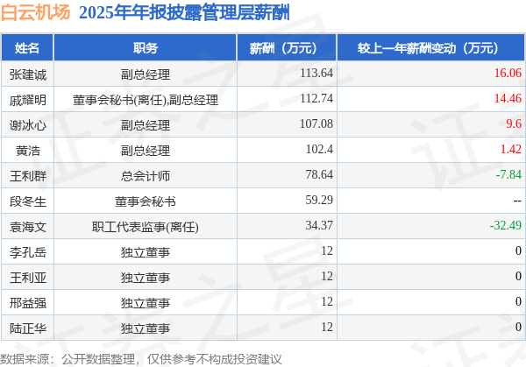Image resolution: width=526 pixels, height=367 pixels.
Task: Click the green change value -32.49
Action: point(506,225)
